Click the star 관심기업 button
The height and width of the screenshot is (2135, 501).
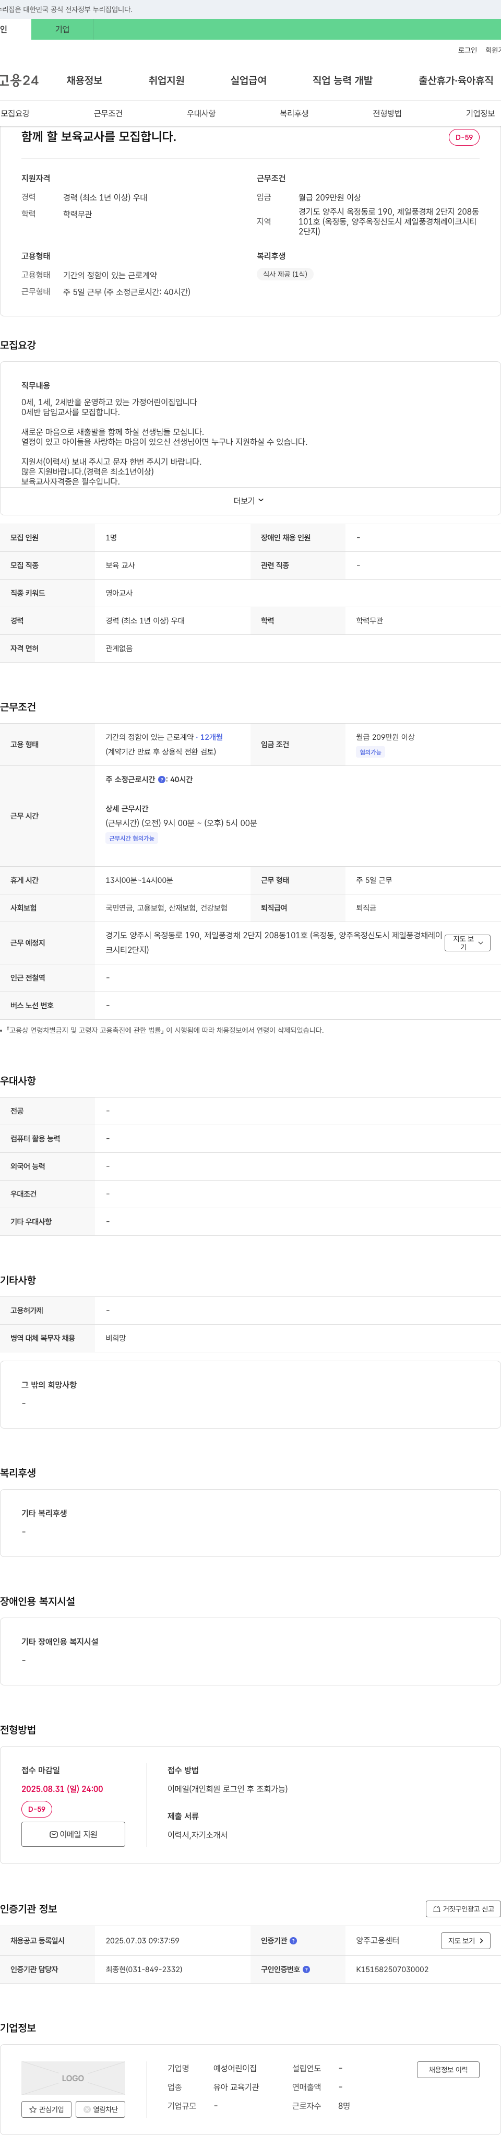pos(46,2109)
